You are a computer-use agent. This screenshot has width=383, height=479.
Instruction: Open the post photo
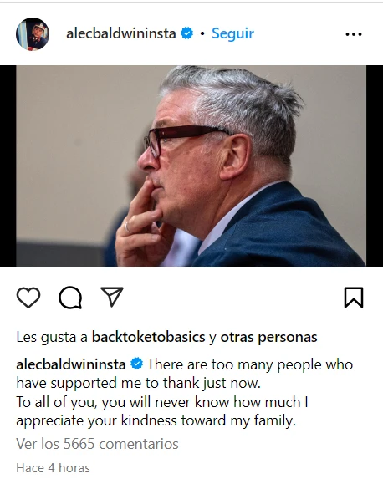point(191,166)
